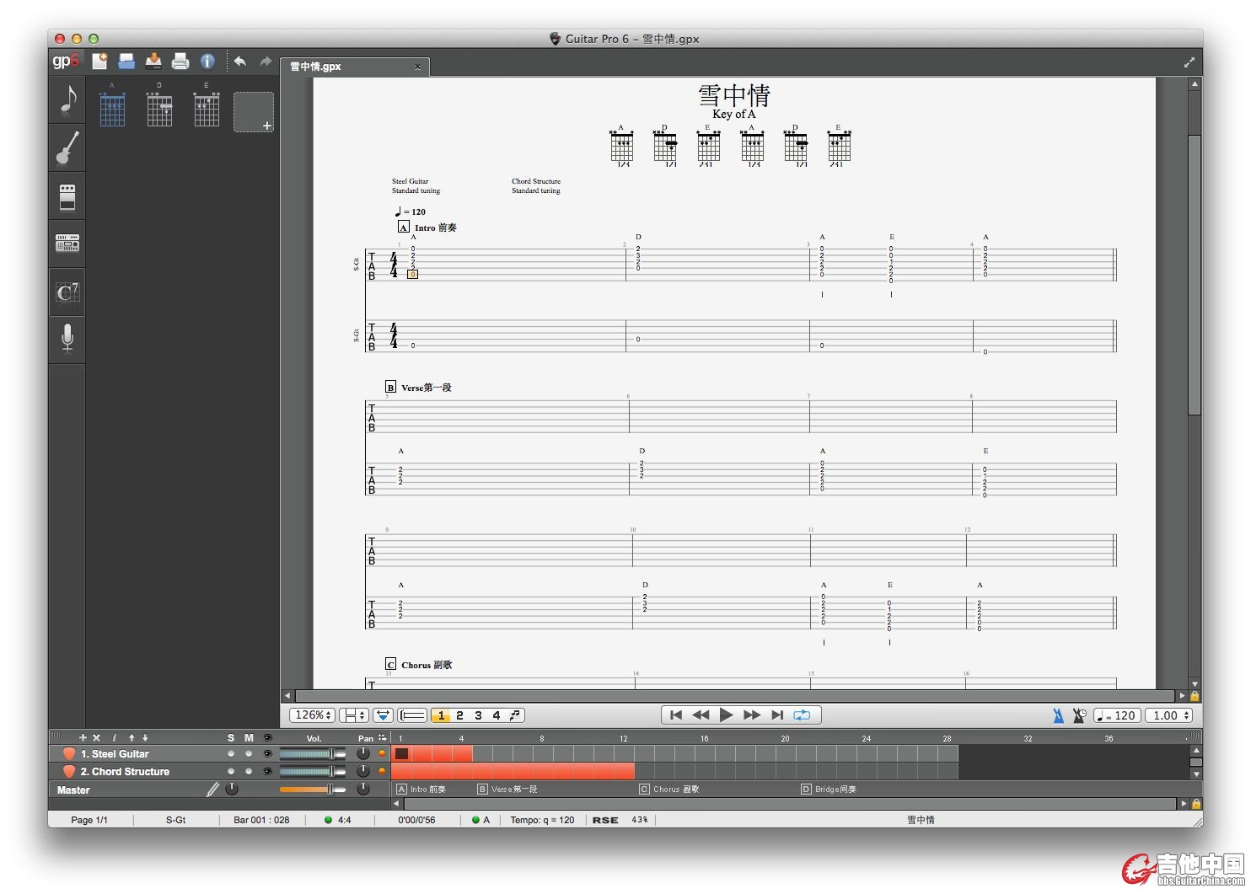Open the 126% zoom dropdown
The width and height of the screenshot is (1251, 894).
coord(312,715)
